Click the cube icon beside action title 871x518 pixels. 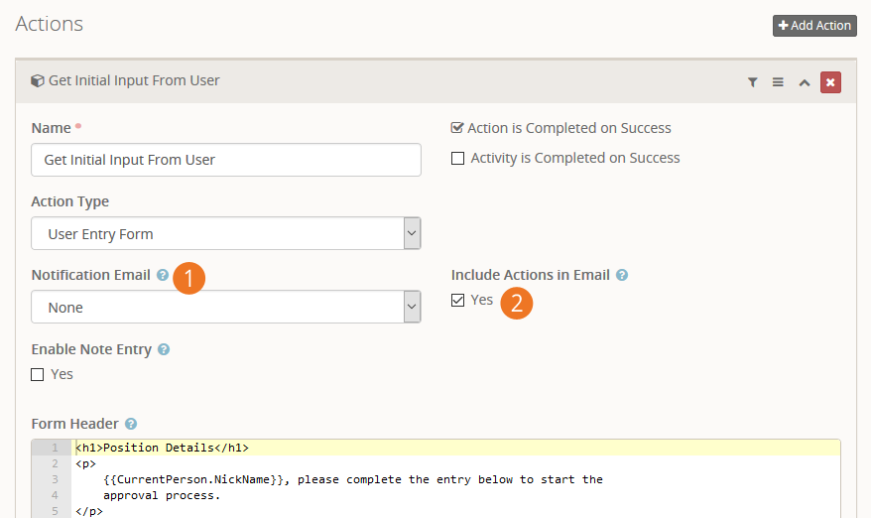click(38, 81)
